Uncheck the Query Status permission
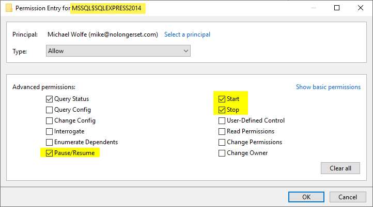The image size is (373, 207). pyautogui.click(x=49, y=99)
